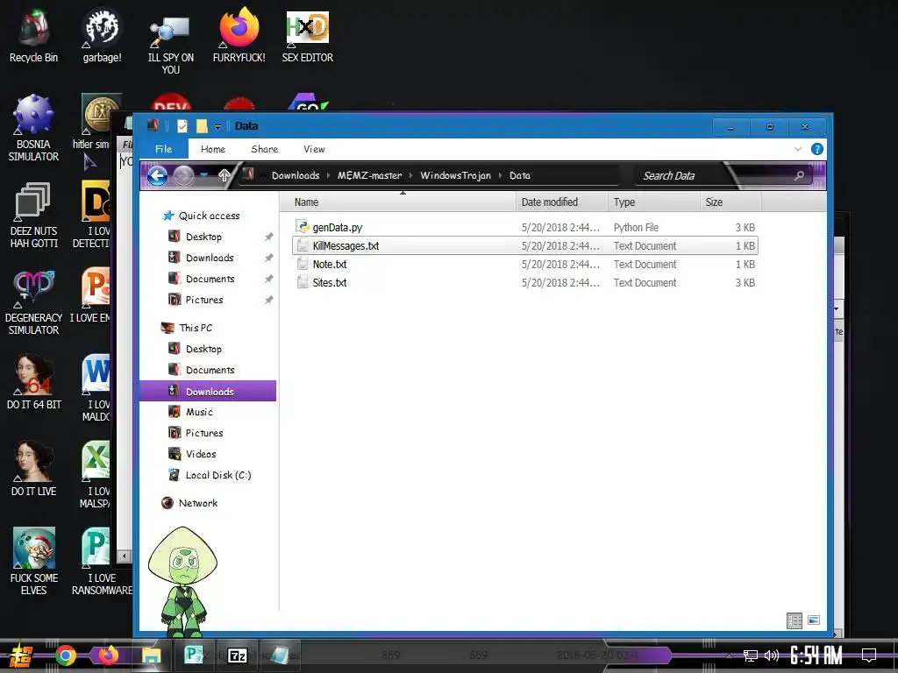This screenshot has height=673, width=898.
Task: Launch the Firefox desktop shortcut
Action: tap(239, 35)
